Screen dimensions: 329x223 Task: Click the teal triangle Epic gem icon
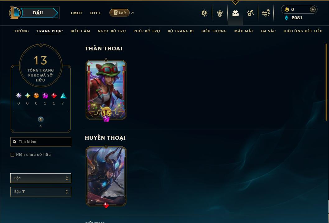pos(63,96)
